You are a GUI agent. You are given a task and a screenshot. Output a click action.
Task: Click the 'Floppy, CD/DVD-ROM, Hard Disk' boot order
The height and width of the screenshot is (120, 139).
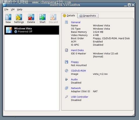111,38
